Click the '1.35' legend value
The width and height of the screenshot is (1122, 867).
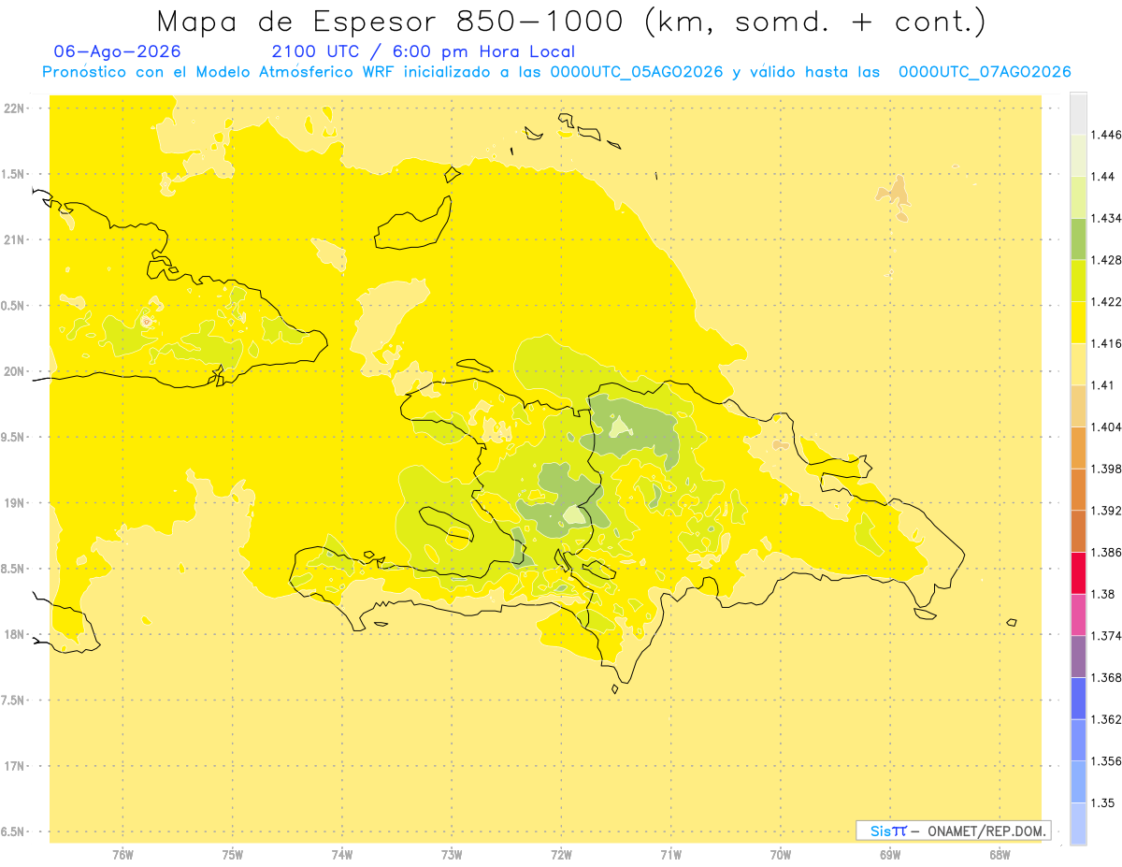1103,803
